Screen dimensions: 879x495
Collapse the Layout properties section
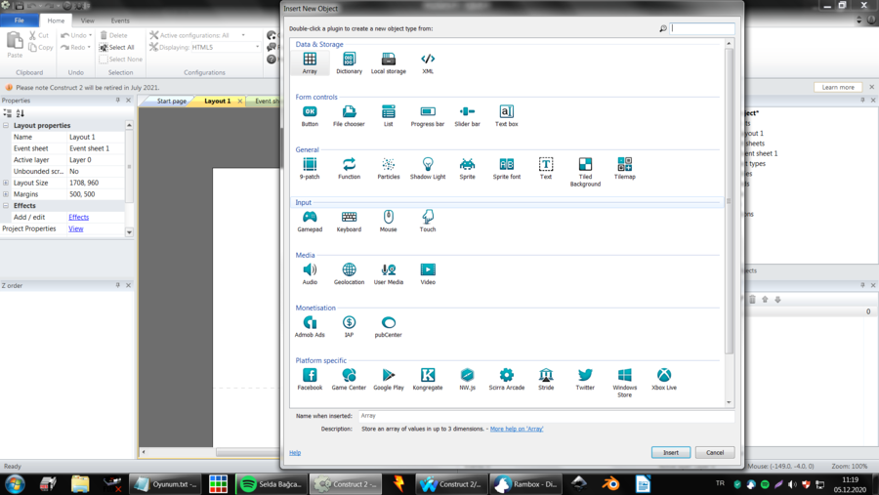pos(6,125)
